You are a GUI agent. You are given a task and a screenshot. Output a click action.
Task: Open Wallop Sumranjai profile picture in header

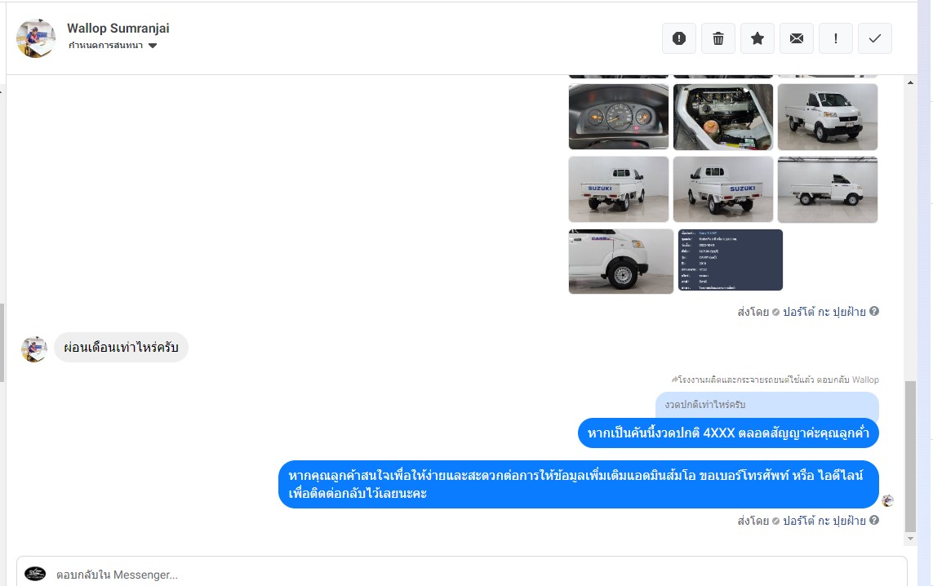pyautogui.click(x=36, y=38)
